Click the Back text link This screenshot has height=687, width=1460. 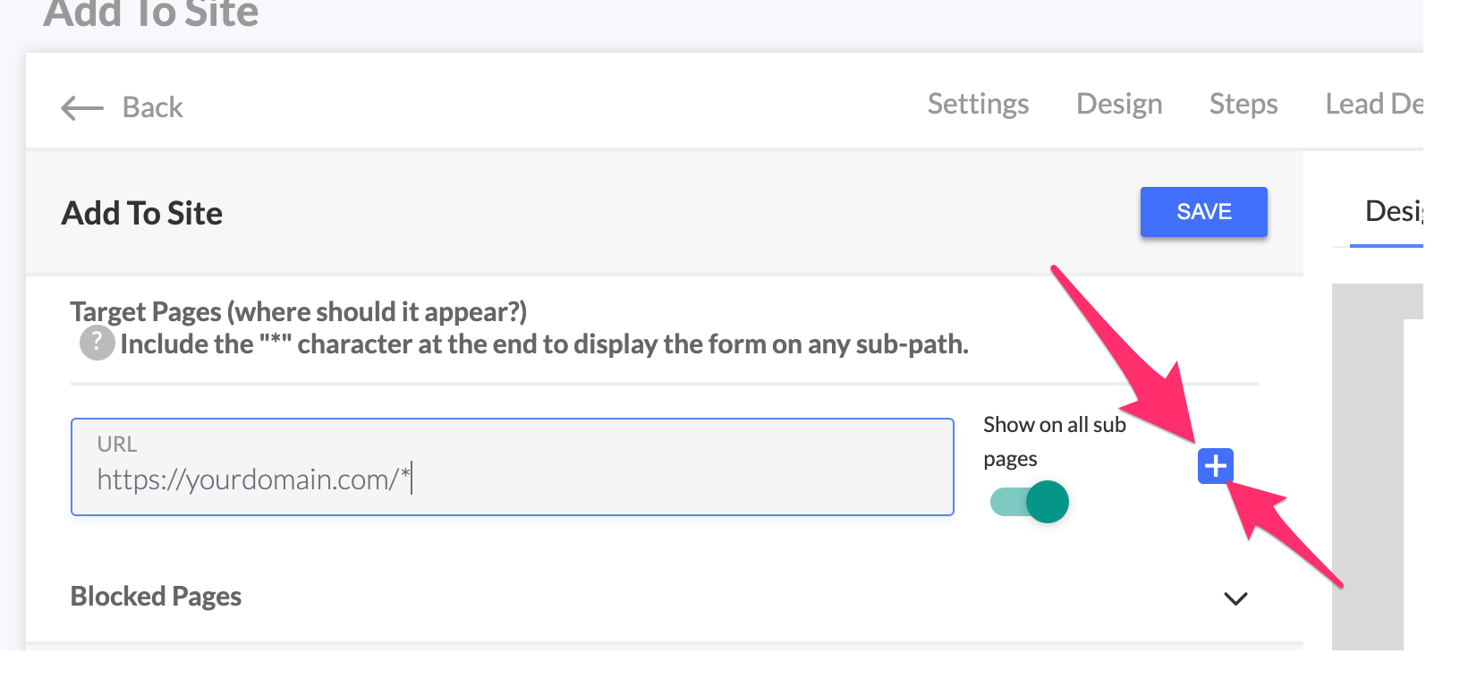152,108
